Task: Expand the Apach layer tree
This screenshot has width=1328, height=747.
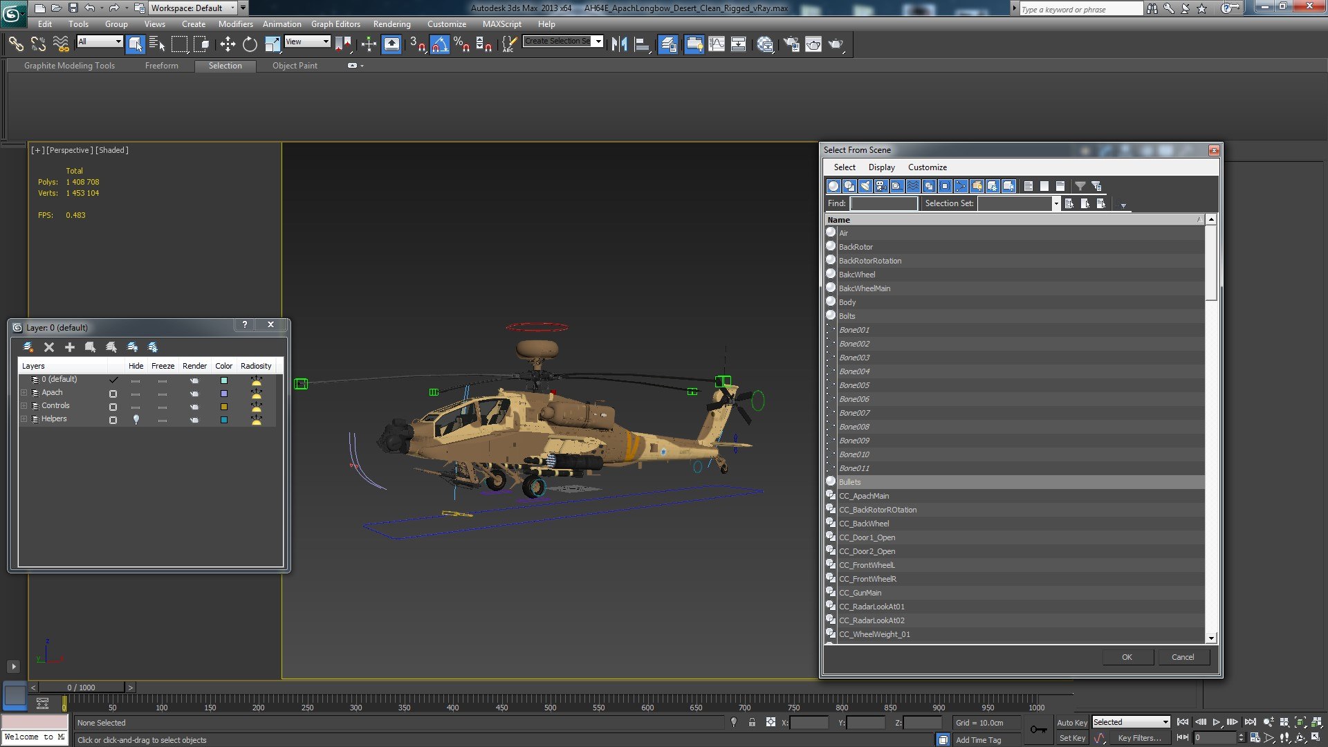Action: (x=24, y=393)
